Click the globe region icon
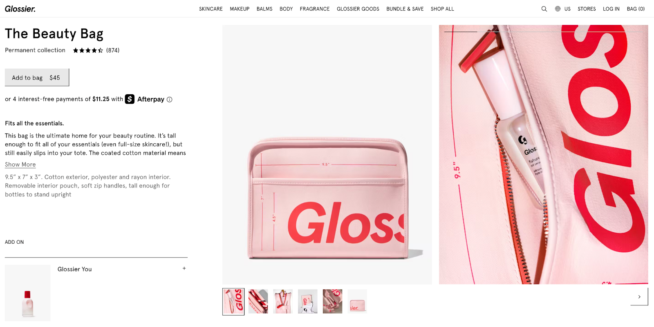The width and height of the screenshot is (654, 327). tap(558, 9)
